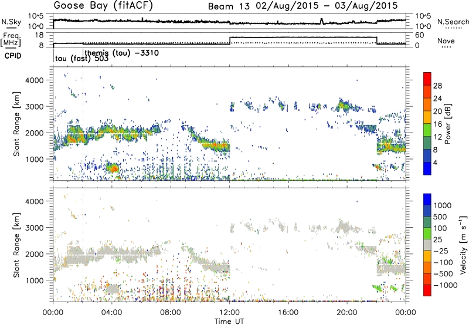This screenshot has width=469, height=325.
Task: Click the strong echo patch near 04:00 power panel
Action: point(113,168)
